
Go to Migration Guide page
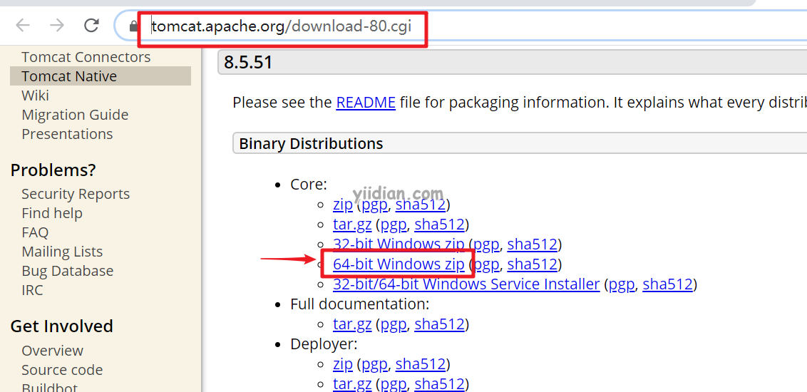click(75, 115)
